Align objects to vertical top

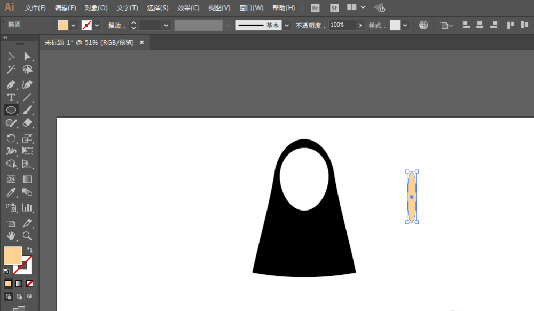(x=511, y=25)
